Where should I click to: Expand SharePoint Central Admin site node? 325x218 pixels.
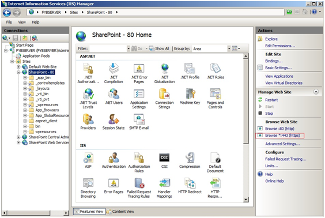18,137
